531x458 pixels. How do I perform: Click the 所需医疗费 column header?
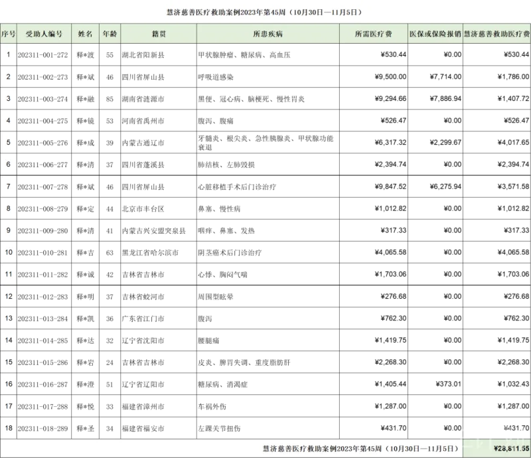coord(373,33)
